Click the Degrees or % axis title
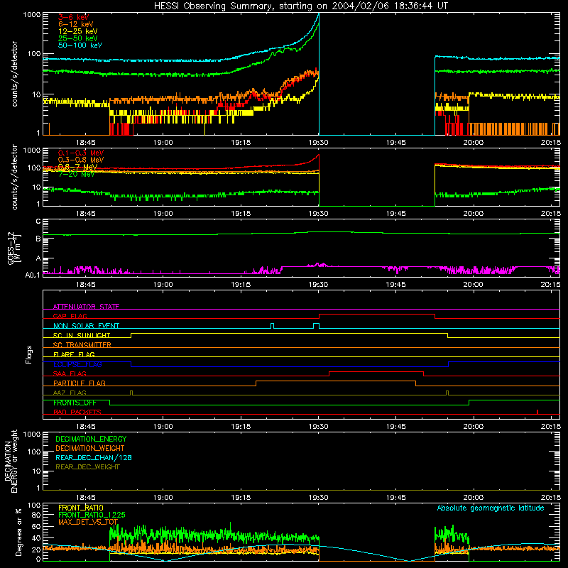This screenshot has width=568, height=568. click(x=18, y=532)
